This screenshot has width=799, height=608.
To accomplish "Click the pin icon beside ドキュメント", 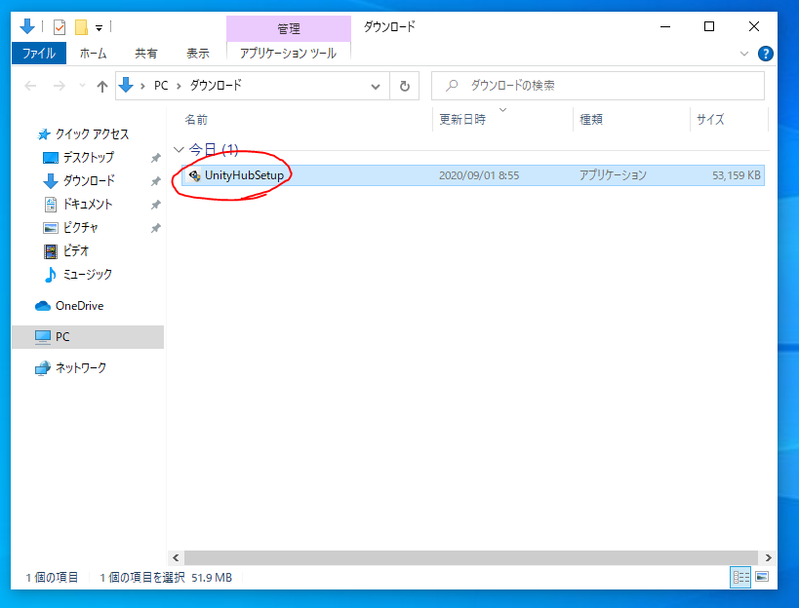I will point(155,205).
